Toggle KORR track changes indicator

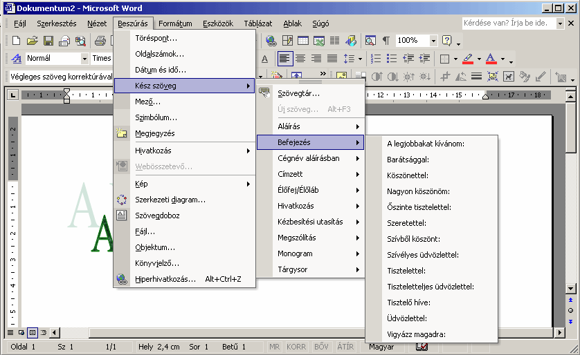click(296, 347)
